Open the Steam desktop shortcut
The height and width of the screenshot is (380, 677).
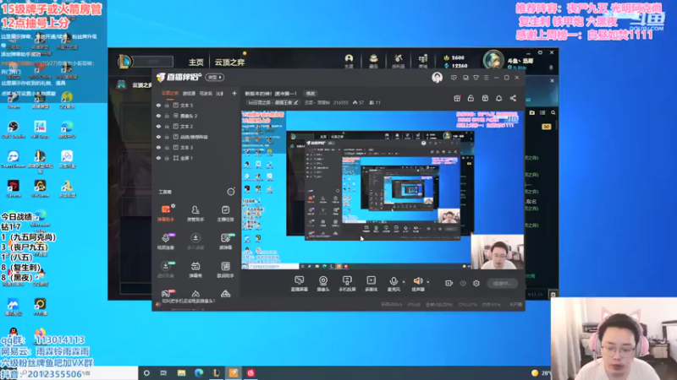[x=13, y=100]
